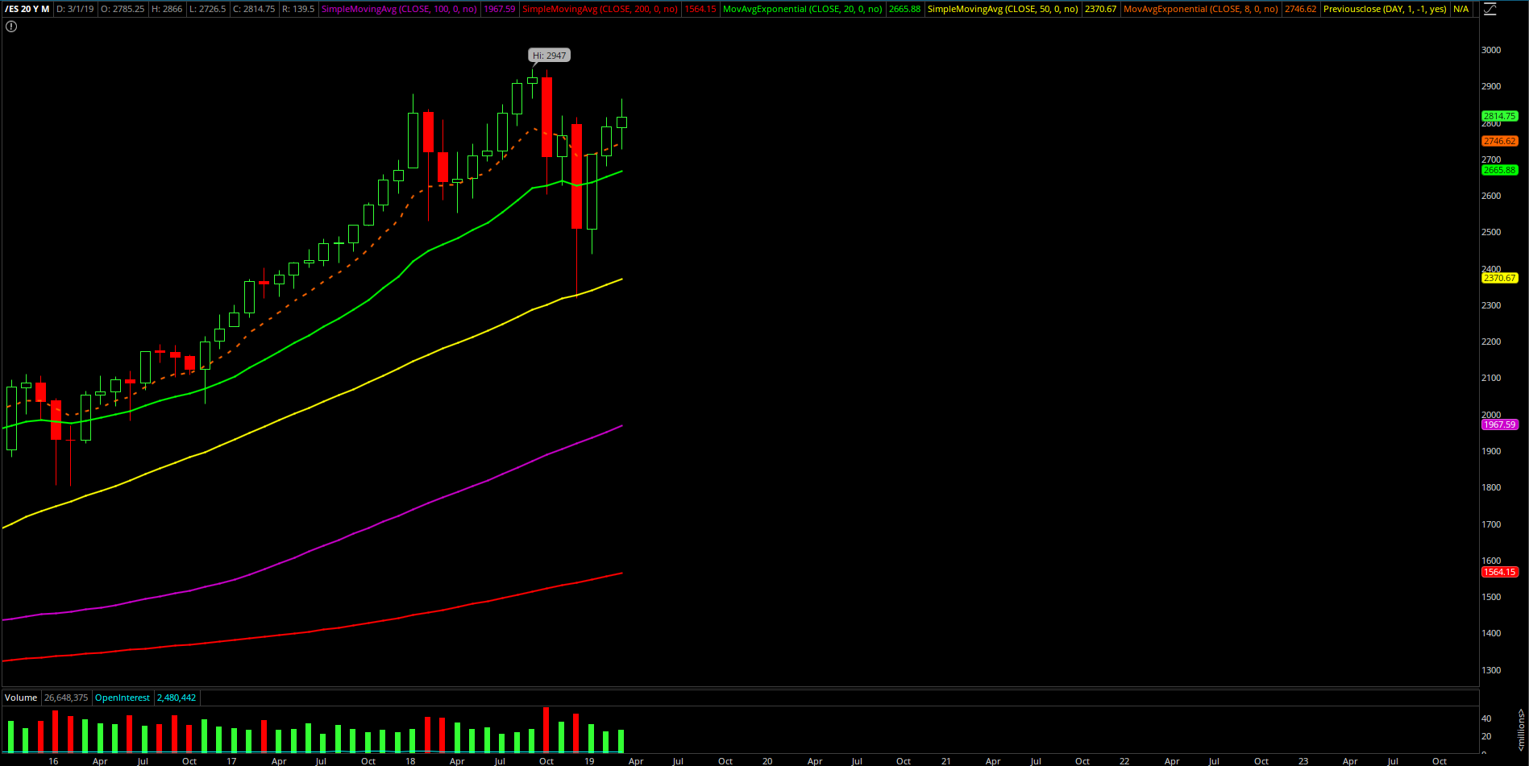Click the chart info exclamation icon

(x=11, y=27)
